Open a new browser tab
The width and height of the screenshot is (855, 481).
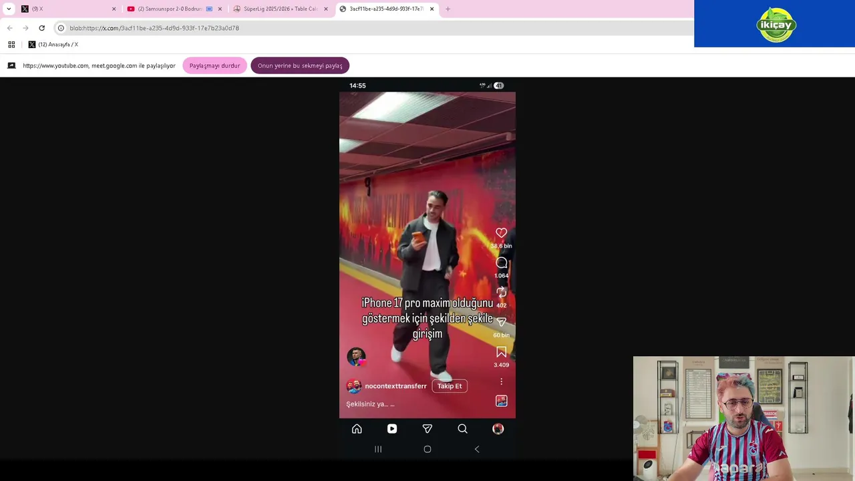448,9
